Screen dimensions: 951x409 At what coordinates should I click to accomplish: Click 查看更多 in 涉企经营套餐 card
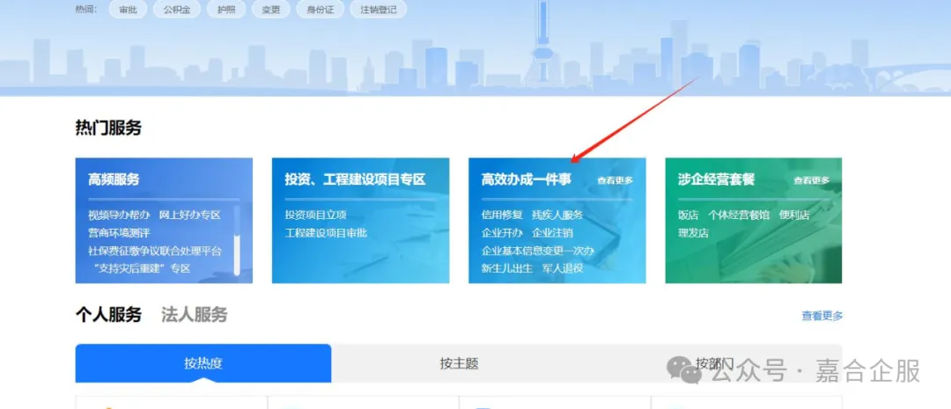pos(812,180)
